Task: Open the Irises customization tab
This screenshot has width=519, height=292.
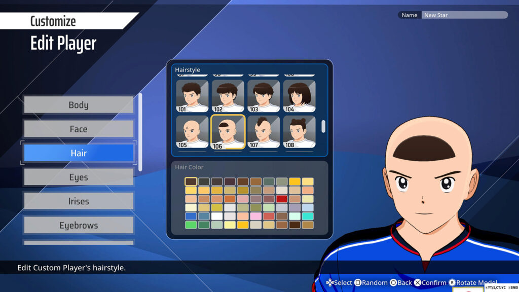Action: 79,201
